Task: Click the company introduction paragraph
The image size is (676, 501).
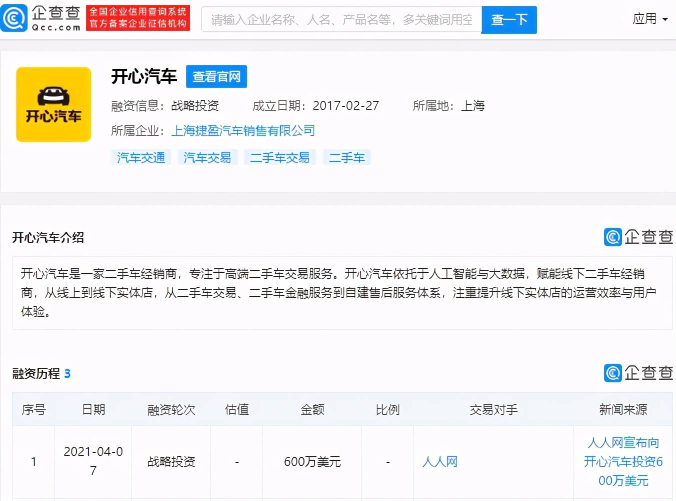Action: click(x=342, y=293)
